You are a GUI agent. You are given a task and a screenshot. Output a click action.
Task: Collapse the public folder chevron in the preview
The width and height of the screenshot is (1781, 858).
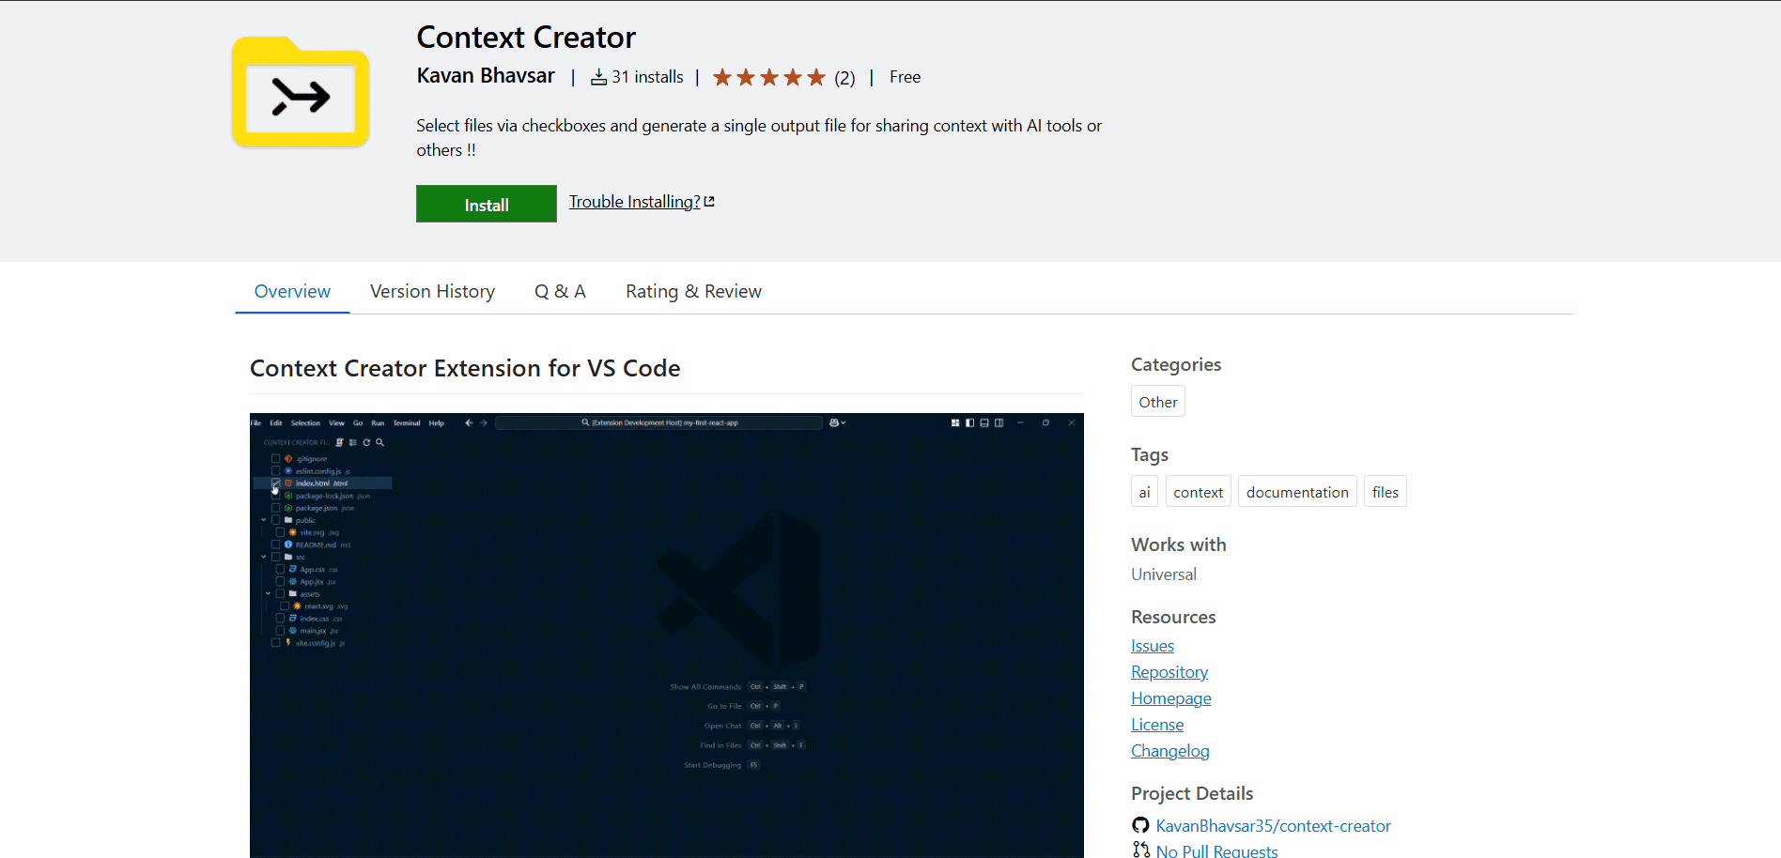(x=264, y=520)
